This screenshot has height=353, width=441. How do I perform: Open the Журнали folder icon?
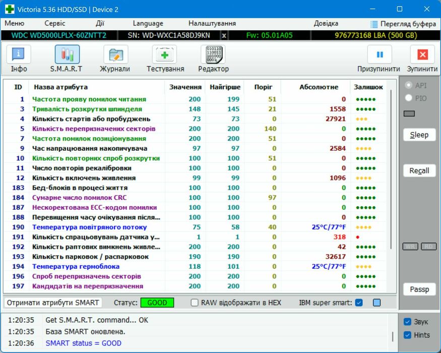(x=115, y=54)
